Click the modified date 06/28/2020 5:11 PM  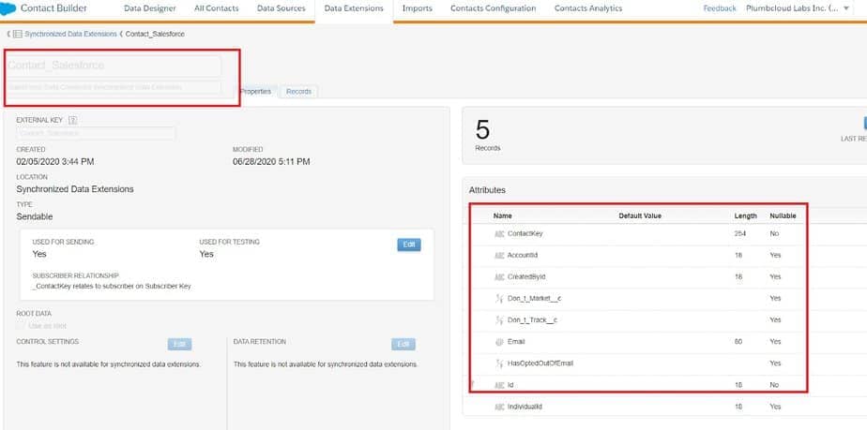271,162
